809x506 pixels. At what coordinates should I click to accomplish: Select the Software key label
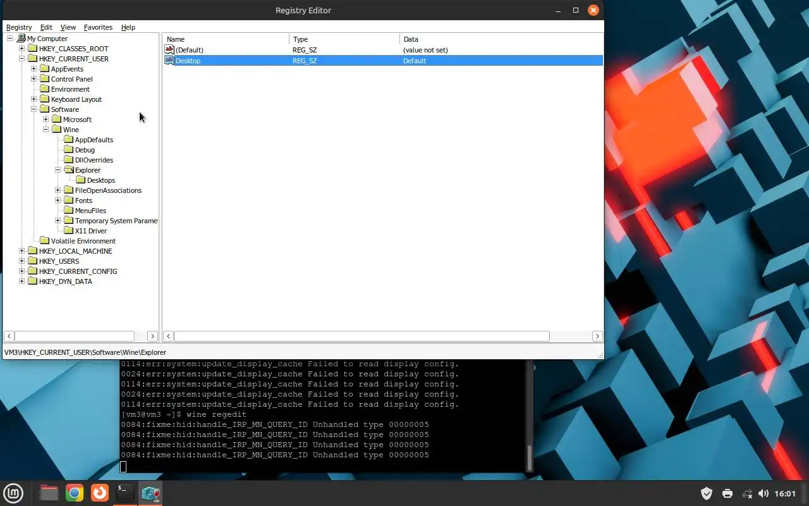click(65, 109)
